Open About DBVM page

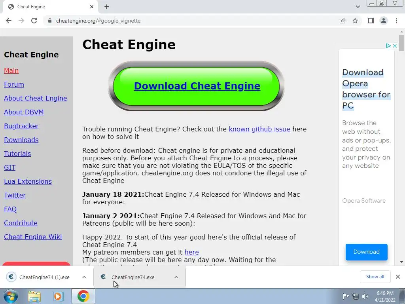24,112
